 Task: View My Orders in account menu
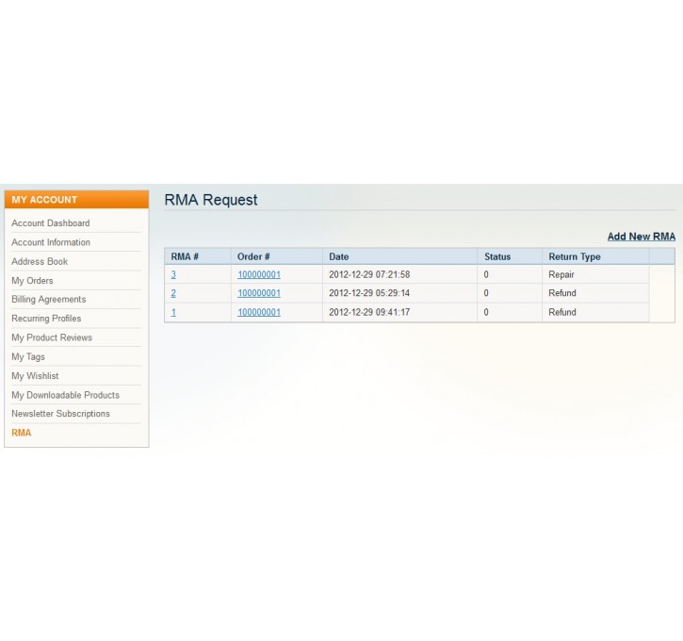[x=32, y=281]
